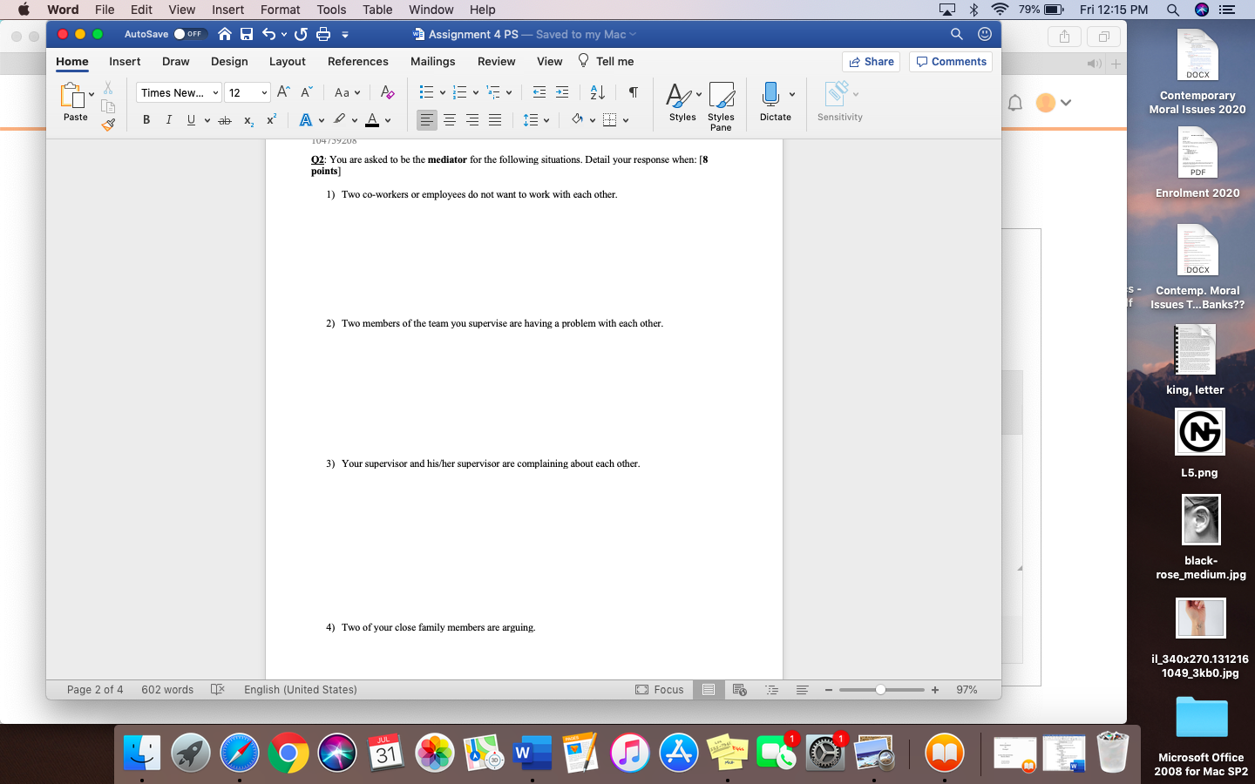
Task: Switch to the Mailings ribbon tab
Action: (432, 61)
